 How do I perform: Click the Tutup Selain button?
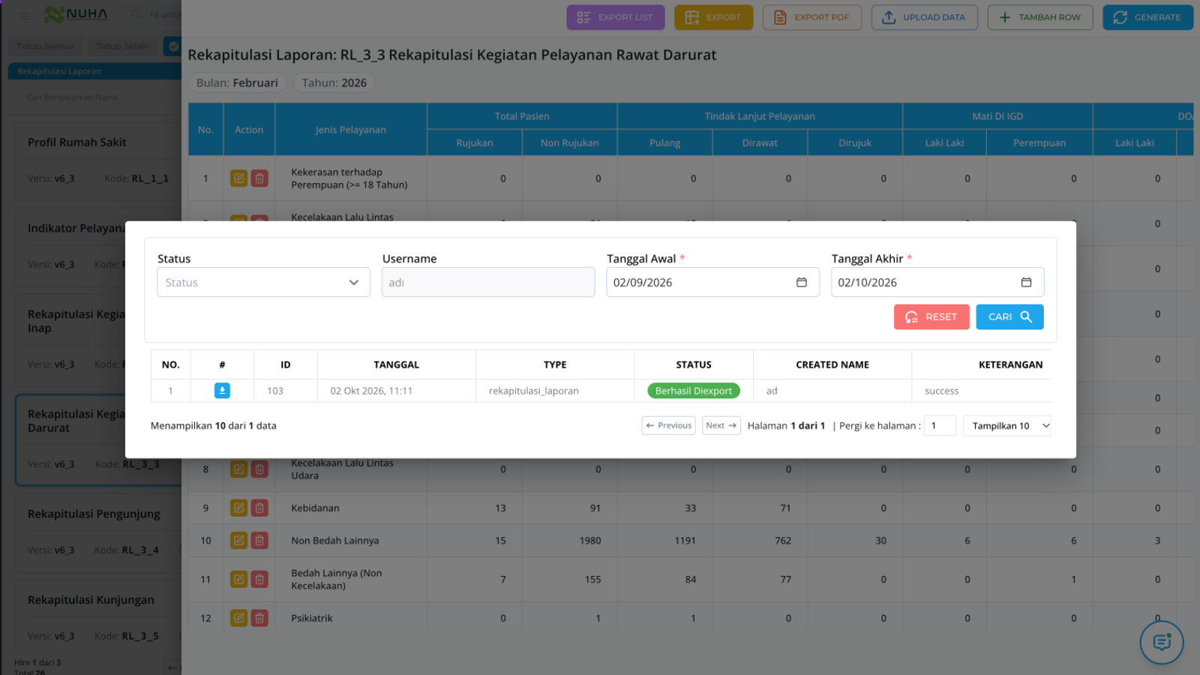[x=122, y=46]
